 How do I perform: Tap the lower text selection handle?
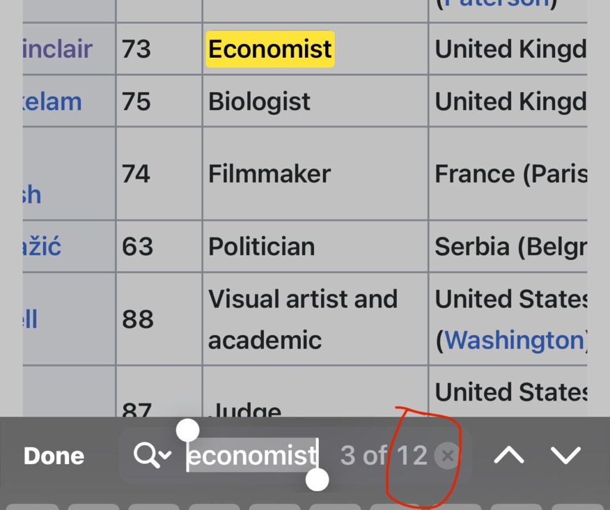[318, 480]
